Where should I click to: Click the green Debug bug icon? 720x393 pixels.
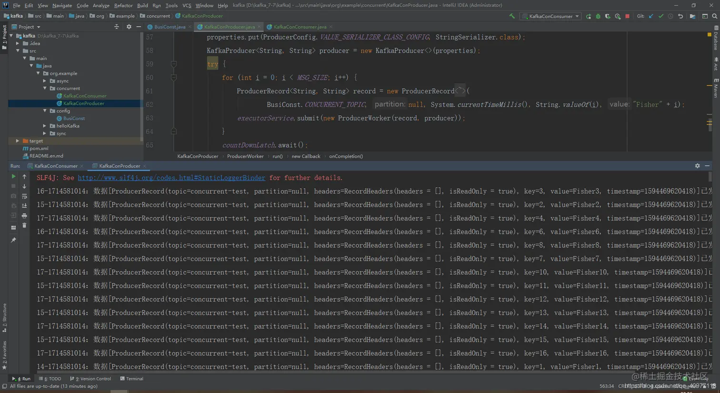[598, 16]
